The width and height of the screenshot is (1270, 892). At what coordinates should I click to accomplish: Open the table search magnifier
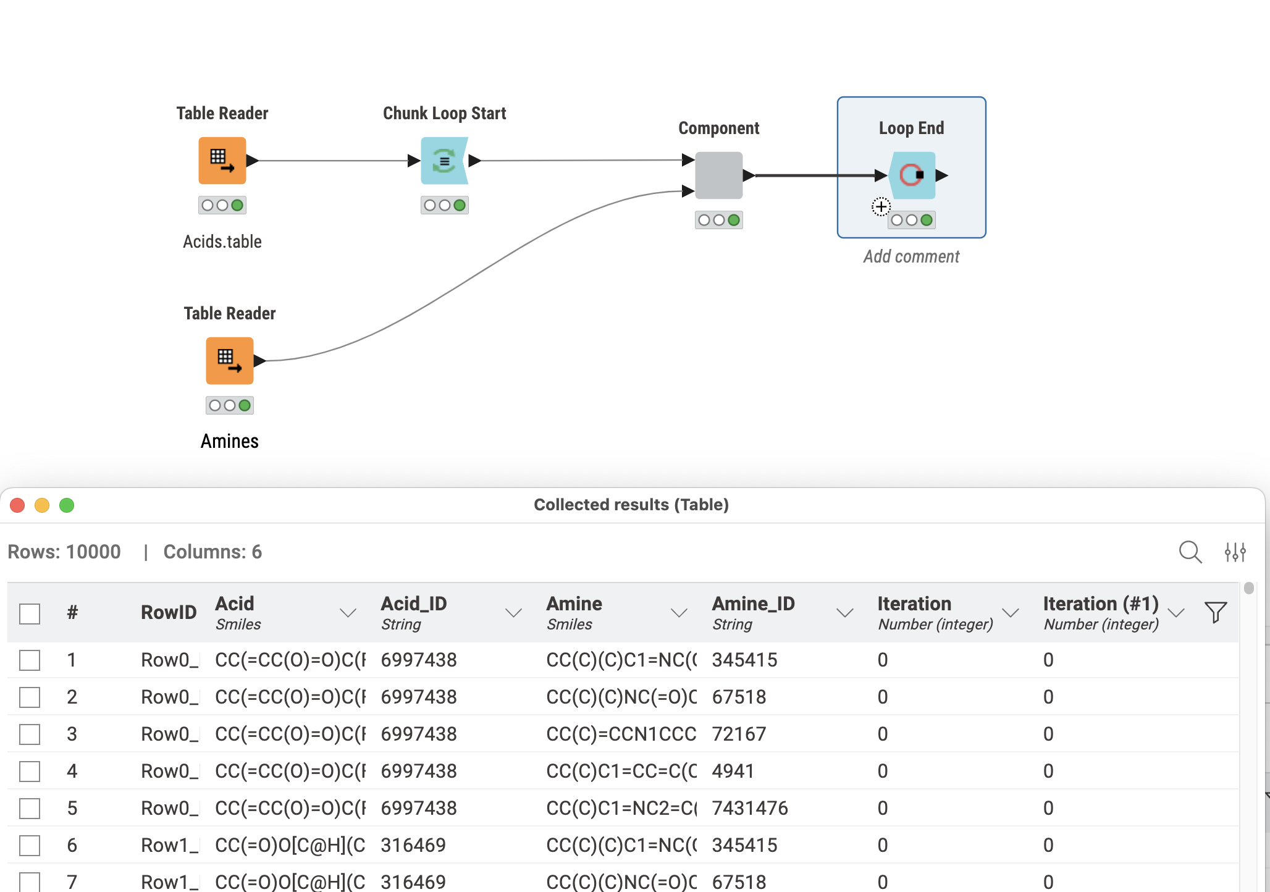point(1190,552)
